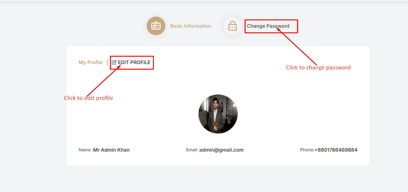Click the email address admin@gmail.com
Viewport: 408px width, 192px height.
(221, 150)
